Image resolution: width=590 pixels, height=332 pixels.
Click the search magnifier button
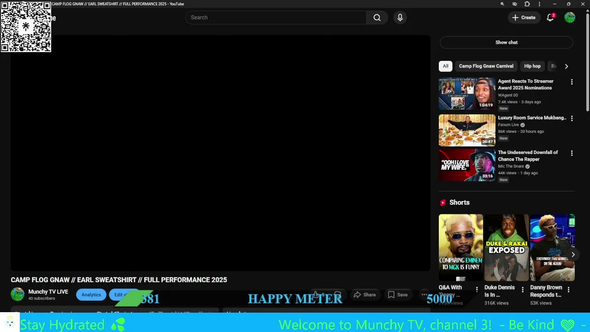[377, 18]
